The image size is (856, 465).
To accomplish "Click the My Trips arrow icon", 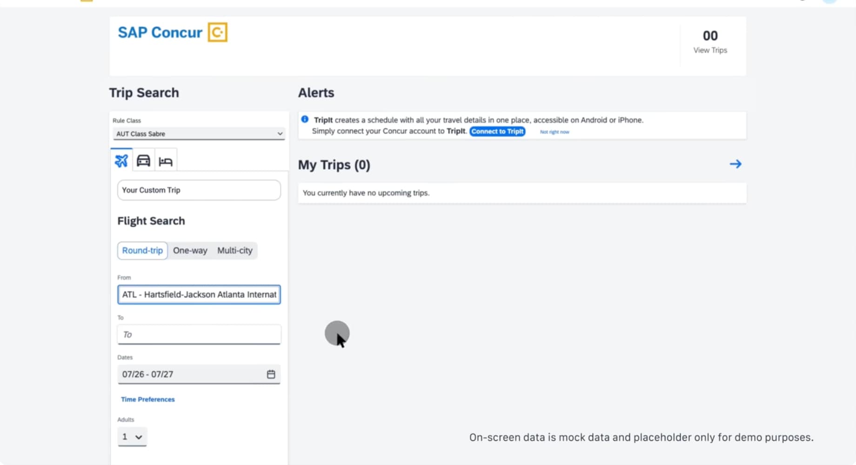I will click(736, 164).
